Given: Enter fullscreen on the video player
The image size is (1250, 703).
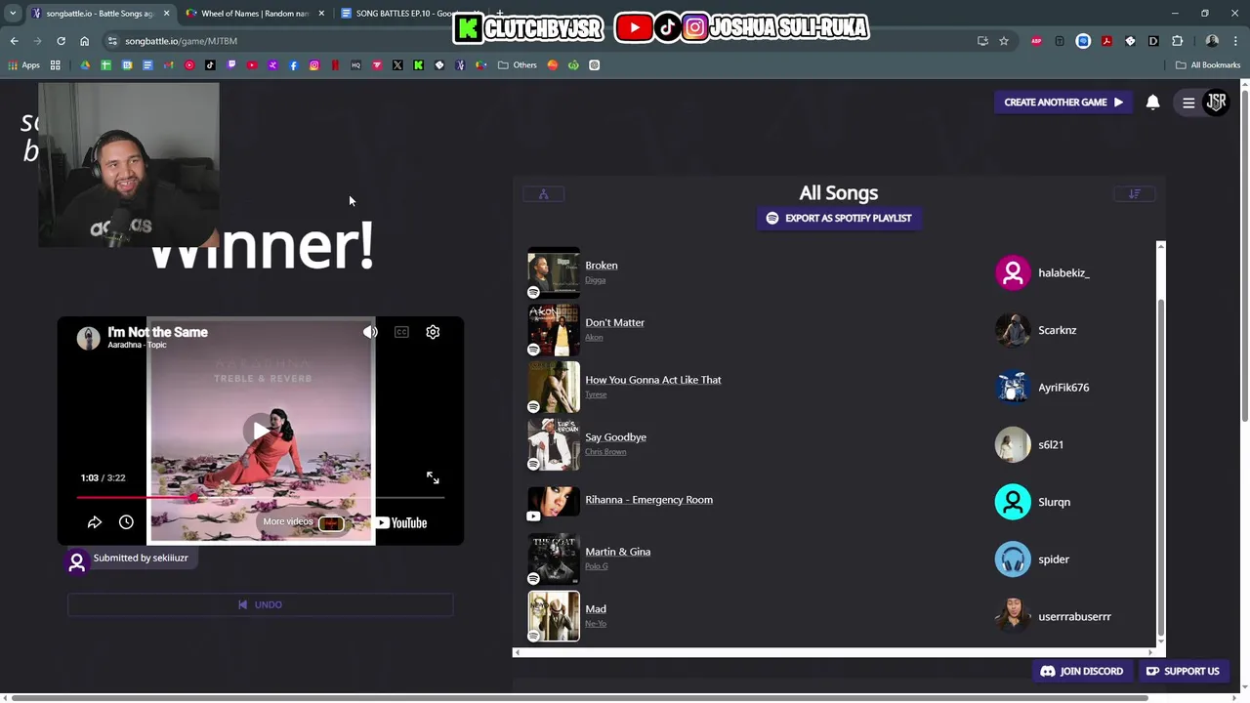Looking at the screenshot, I should click(x=433, y=477).
